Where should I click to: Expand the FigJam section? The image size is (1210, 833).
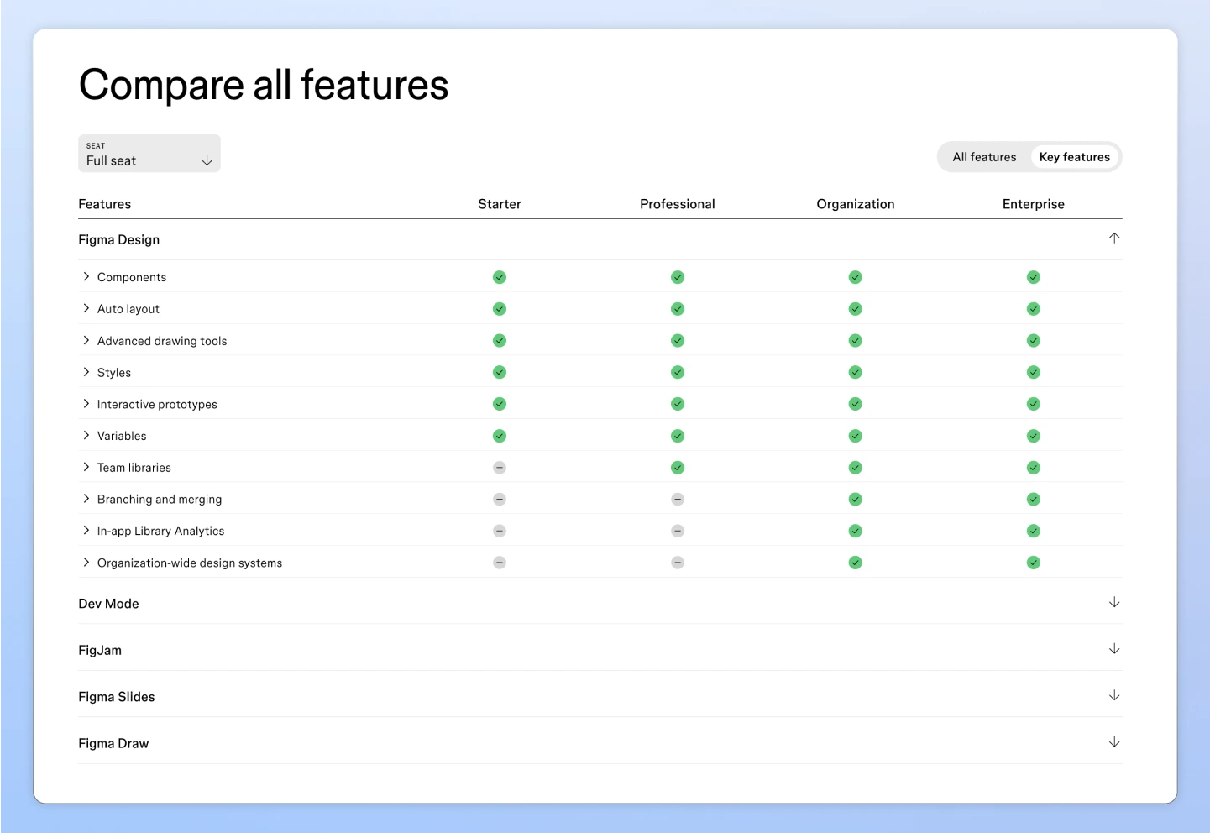(x=1114, y=649)
